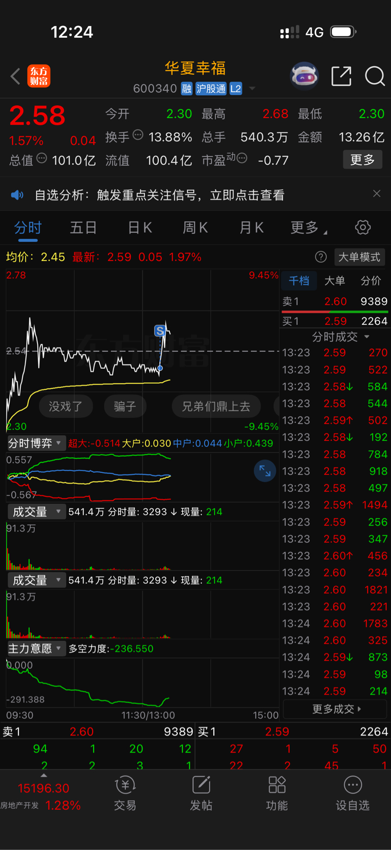Open 更多成交 trade list
Image resolution: width=391 pixels, height=850 pixels.
coord(336,709)
